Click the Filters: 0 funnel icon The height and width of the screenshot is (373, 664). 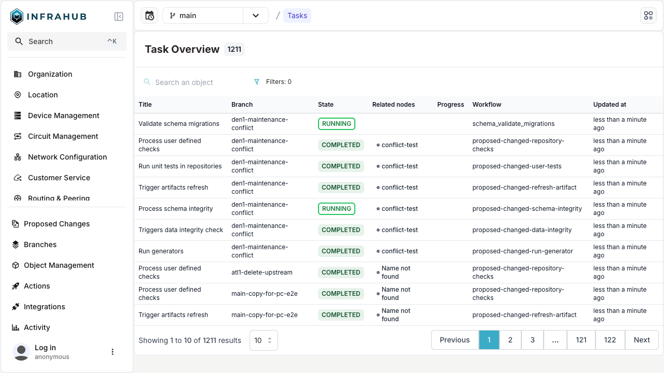(257, 81)
